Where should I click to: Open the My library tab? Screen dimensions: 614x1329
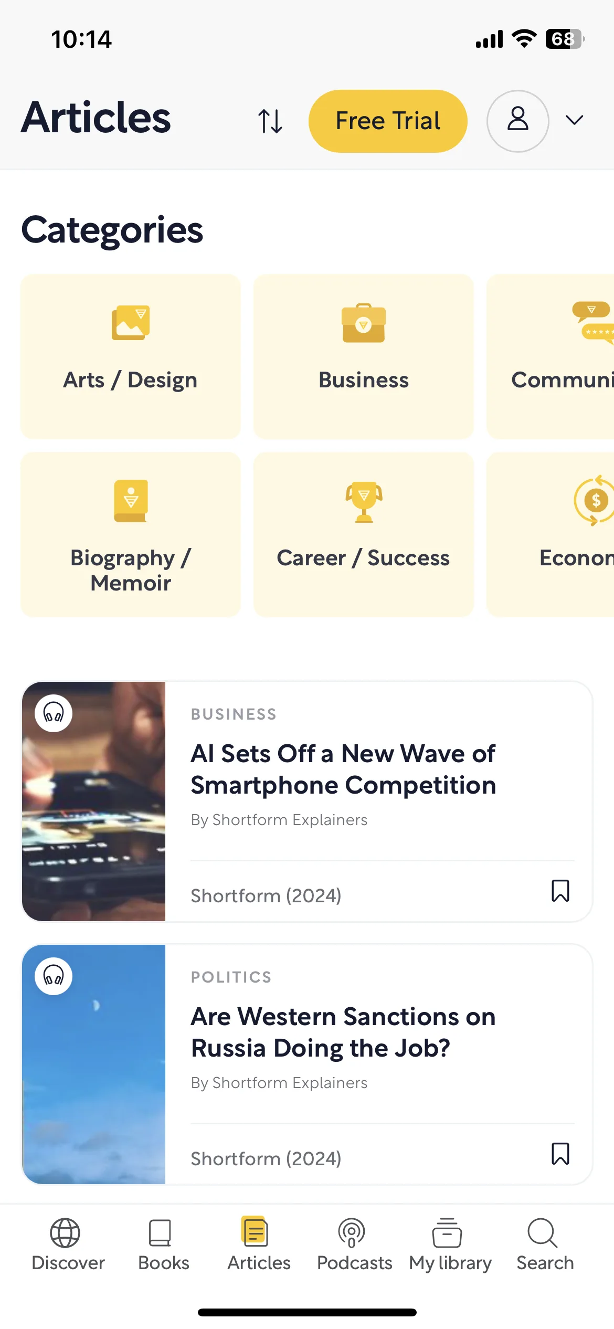(450, 1244)
